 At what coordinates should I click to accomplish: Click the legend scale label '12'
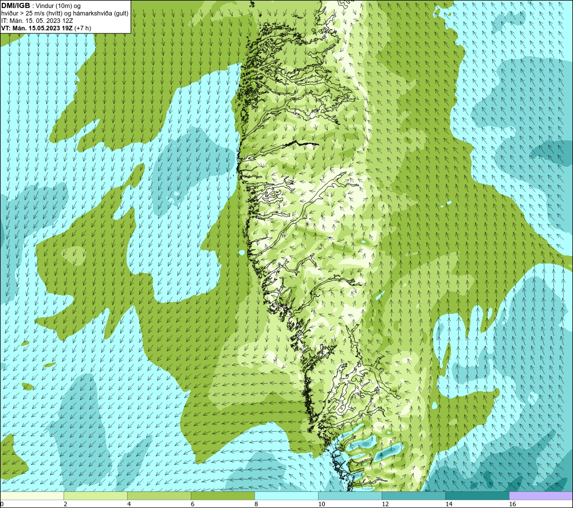coord(385,505)
